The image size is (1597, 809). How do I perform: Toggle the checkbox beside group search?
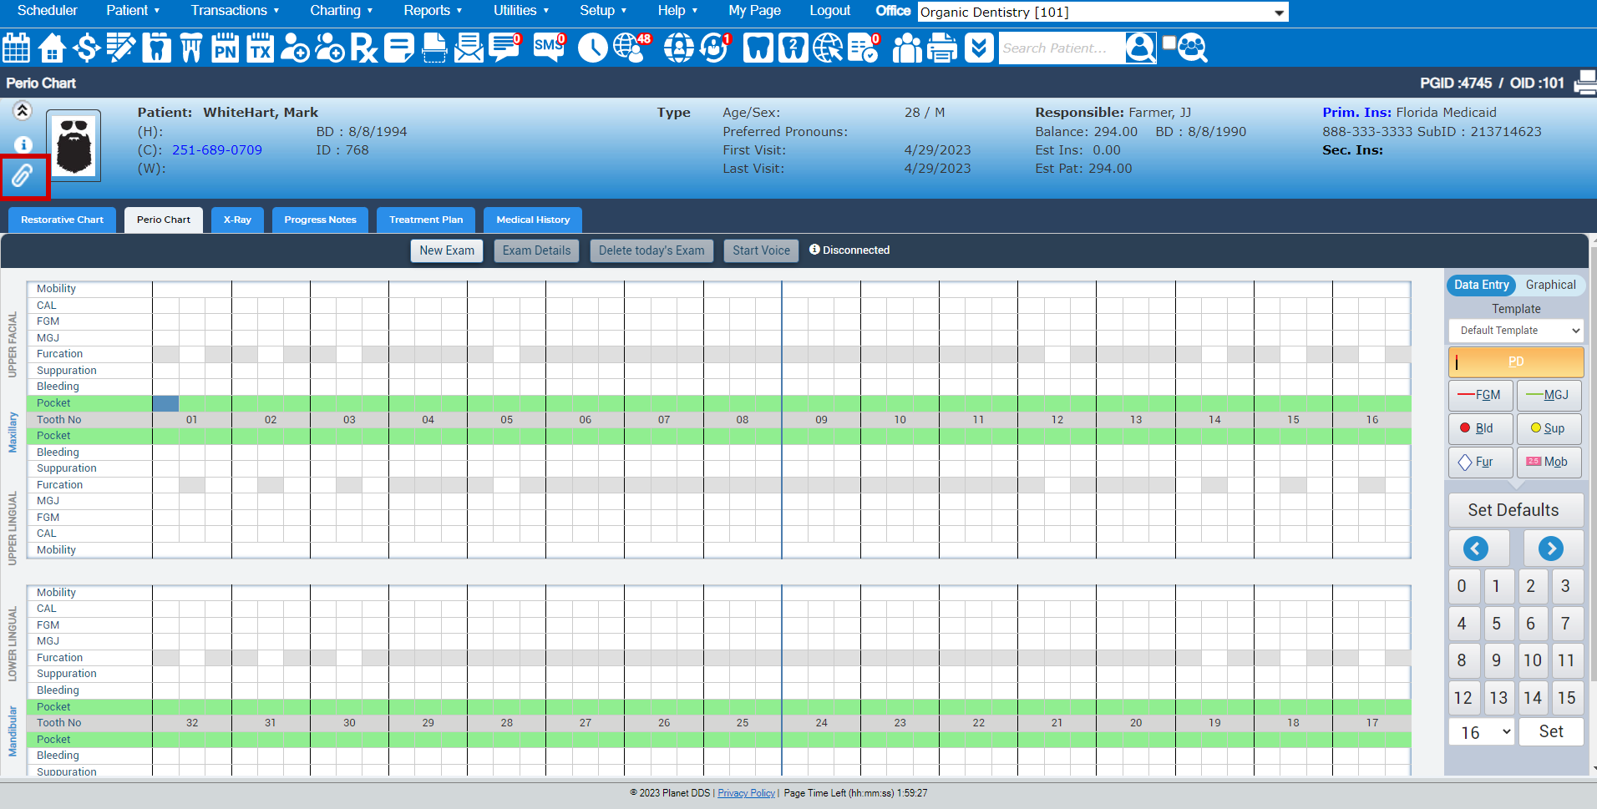pyautogui.click(x=1169, y=43)
